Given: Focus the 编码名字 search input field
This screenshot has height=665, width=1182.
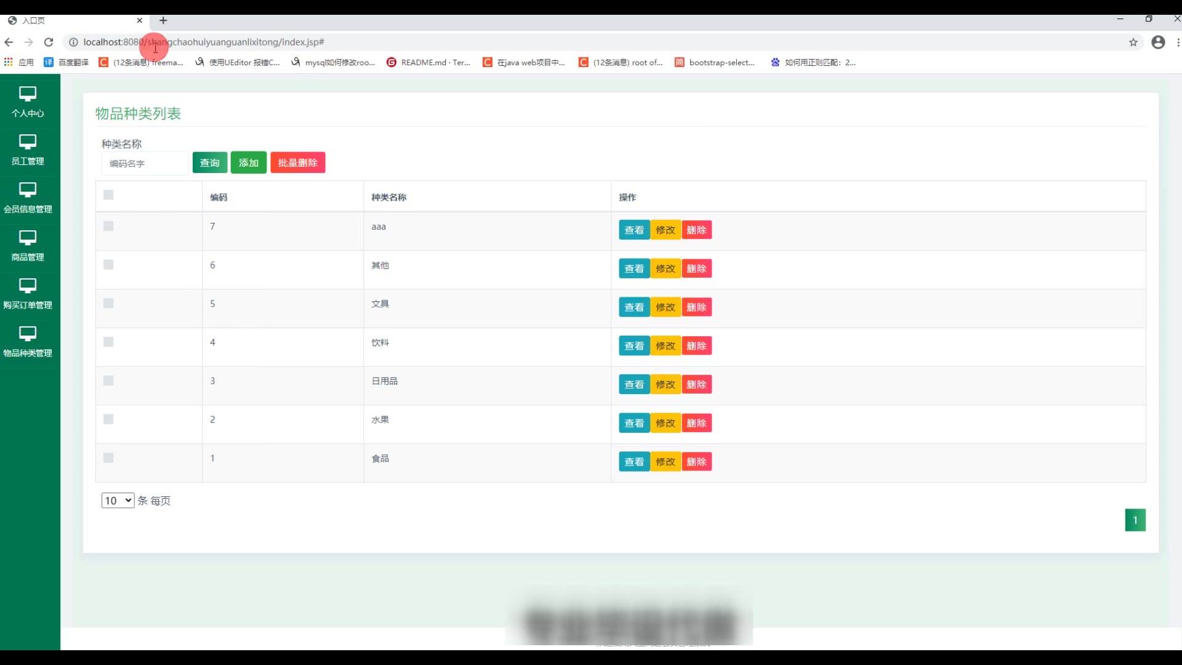Looking at the screenshot, I should [145, 164].
